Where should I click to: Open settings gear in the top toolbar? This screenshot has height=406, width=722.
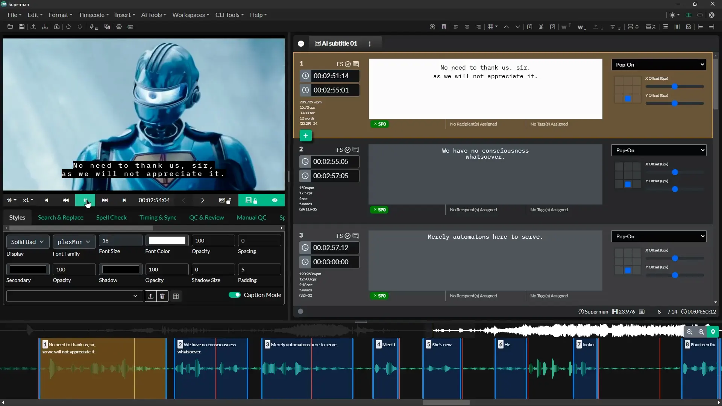point(119,27)
